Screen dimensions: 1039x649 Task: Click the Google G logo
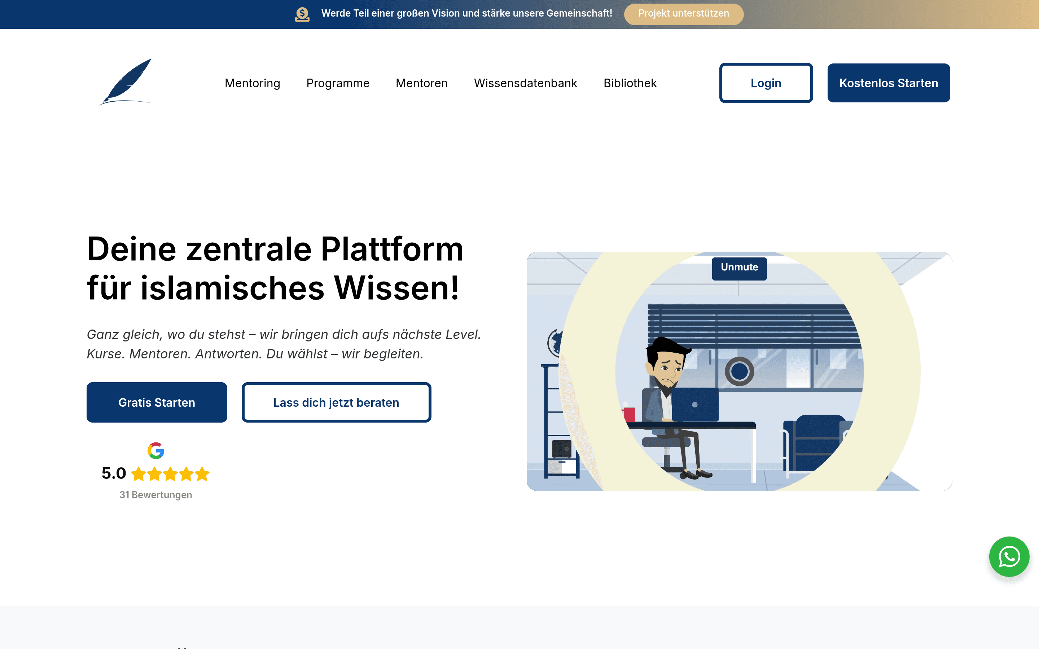[x=156, y=451]
